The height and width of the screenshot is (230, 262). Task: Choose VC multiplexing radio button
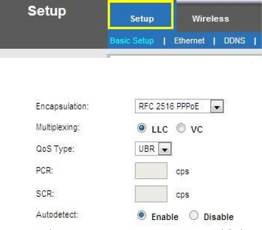[181, 128]
